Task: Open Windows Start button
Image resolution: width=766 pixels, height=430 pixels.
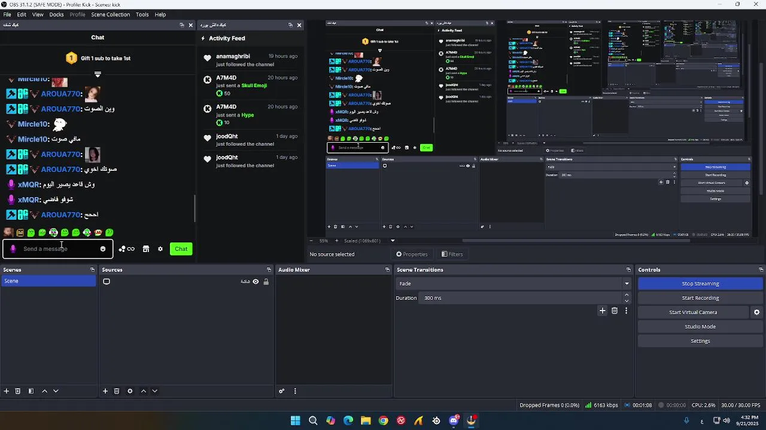Action: pyautogui.click(x=296, y=420)
